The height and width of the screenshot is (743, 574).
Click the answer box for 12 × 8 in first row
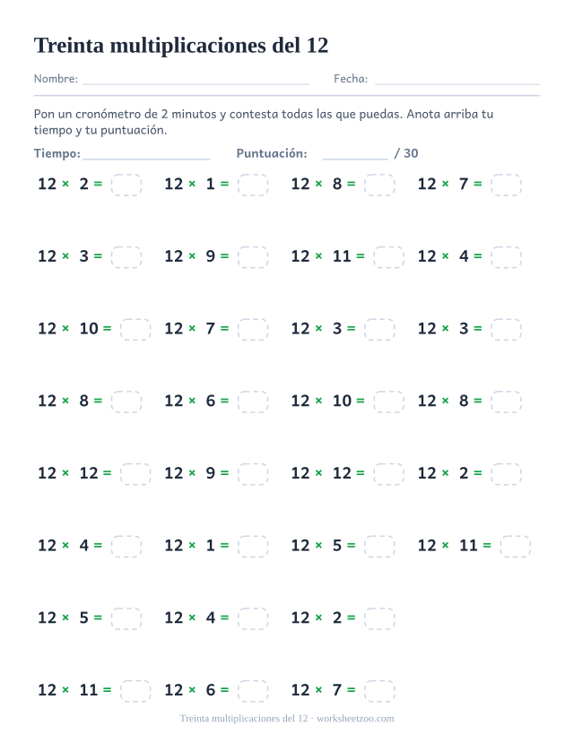coord(379,185)
